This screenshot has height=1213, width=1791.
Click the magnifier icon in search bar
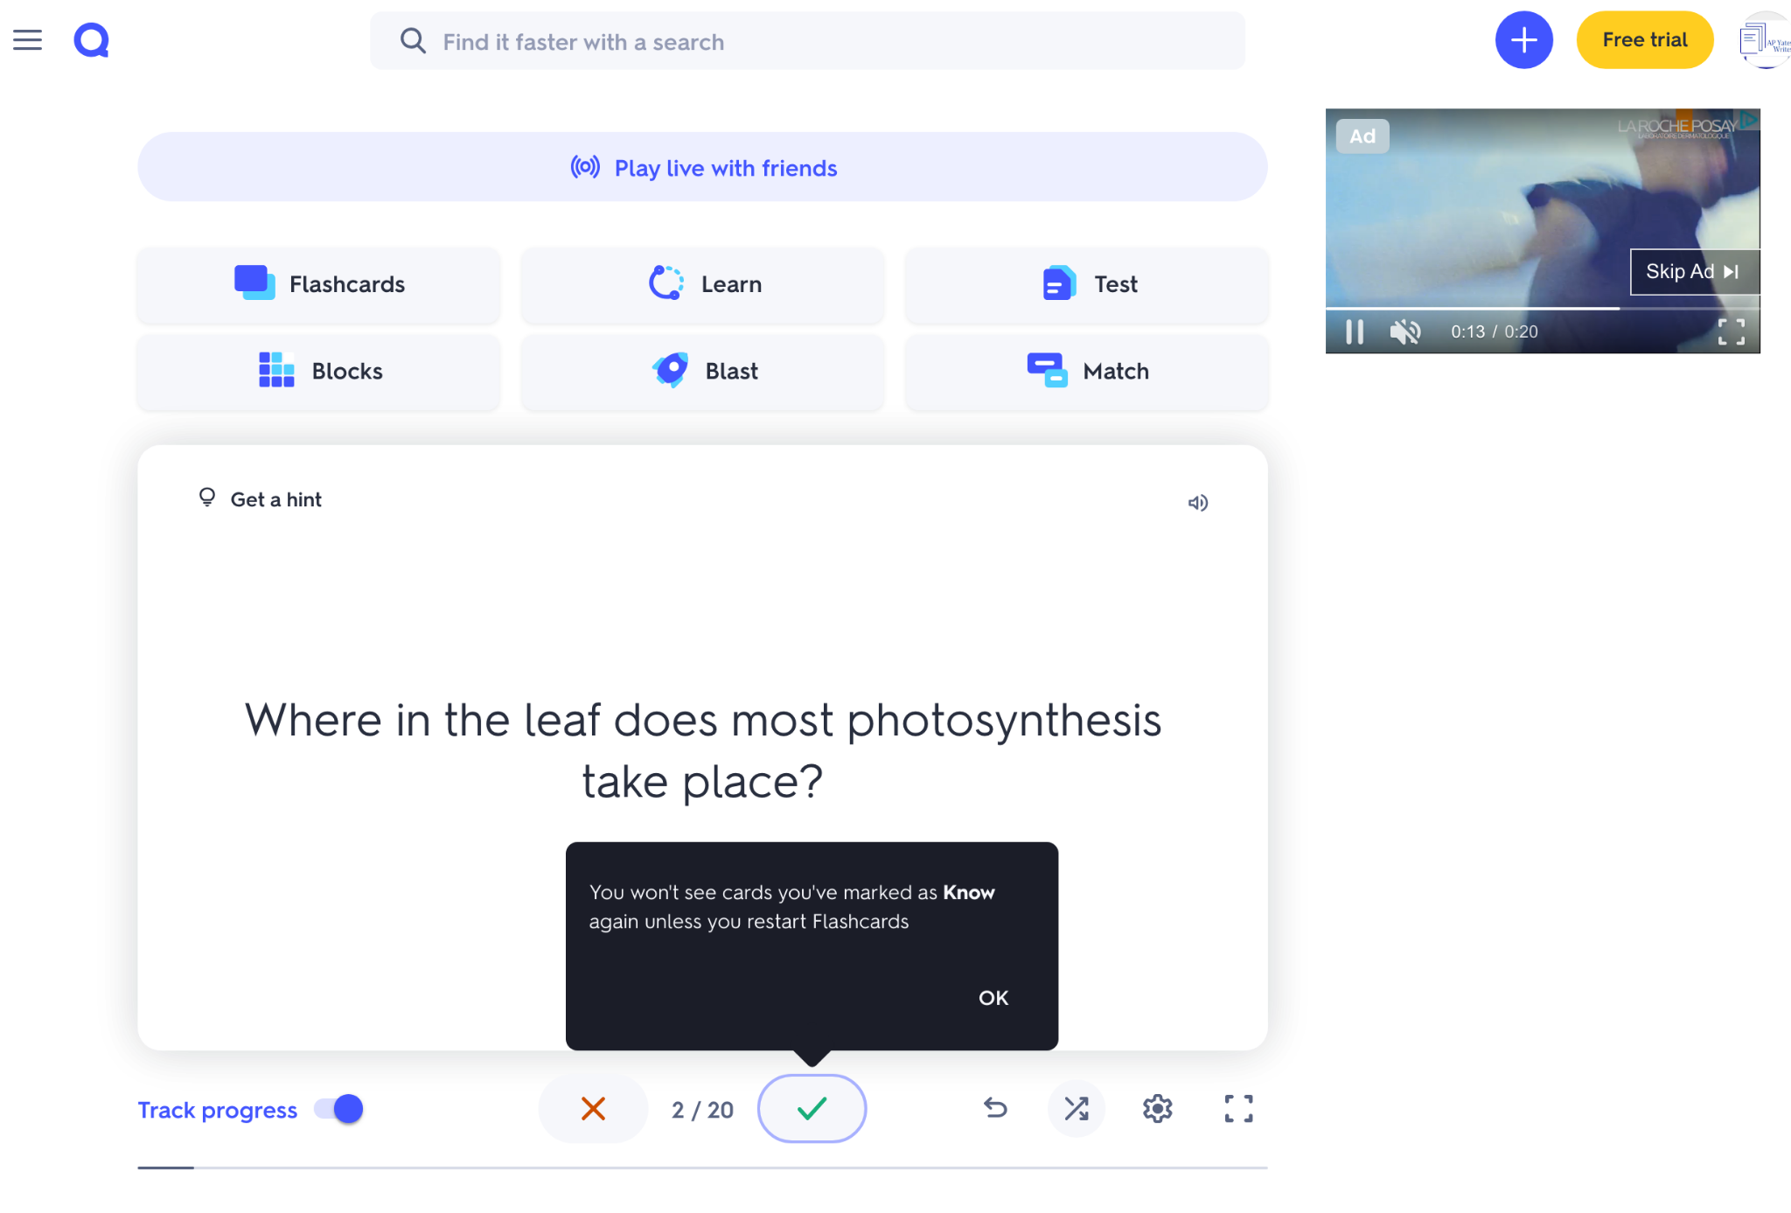pos(413,41)
